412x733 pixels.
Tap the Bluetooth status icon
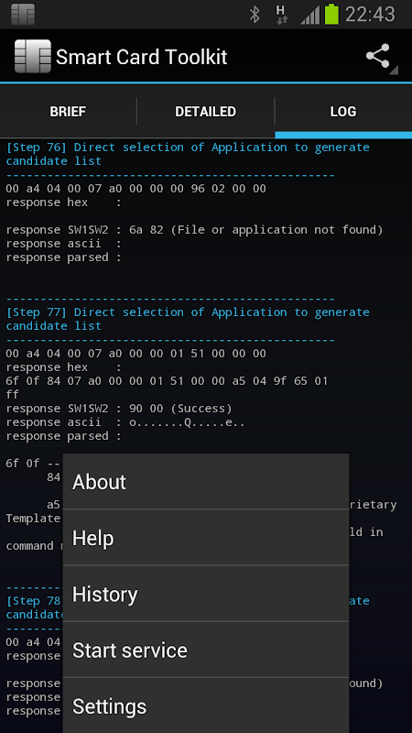coord(255,15)
